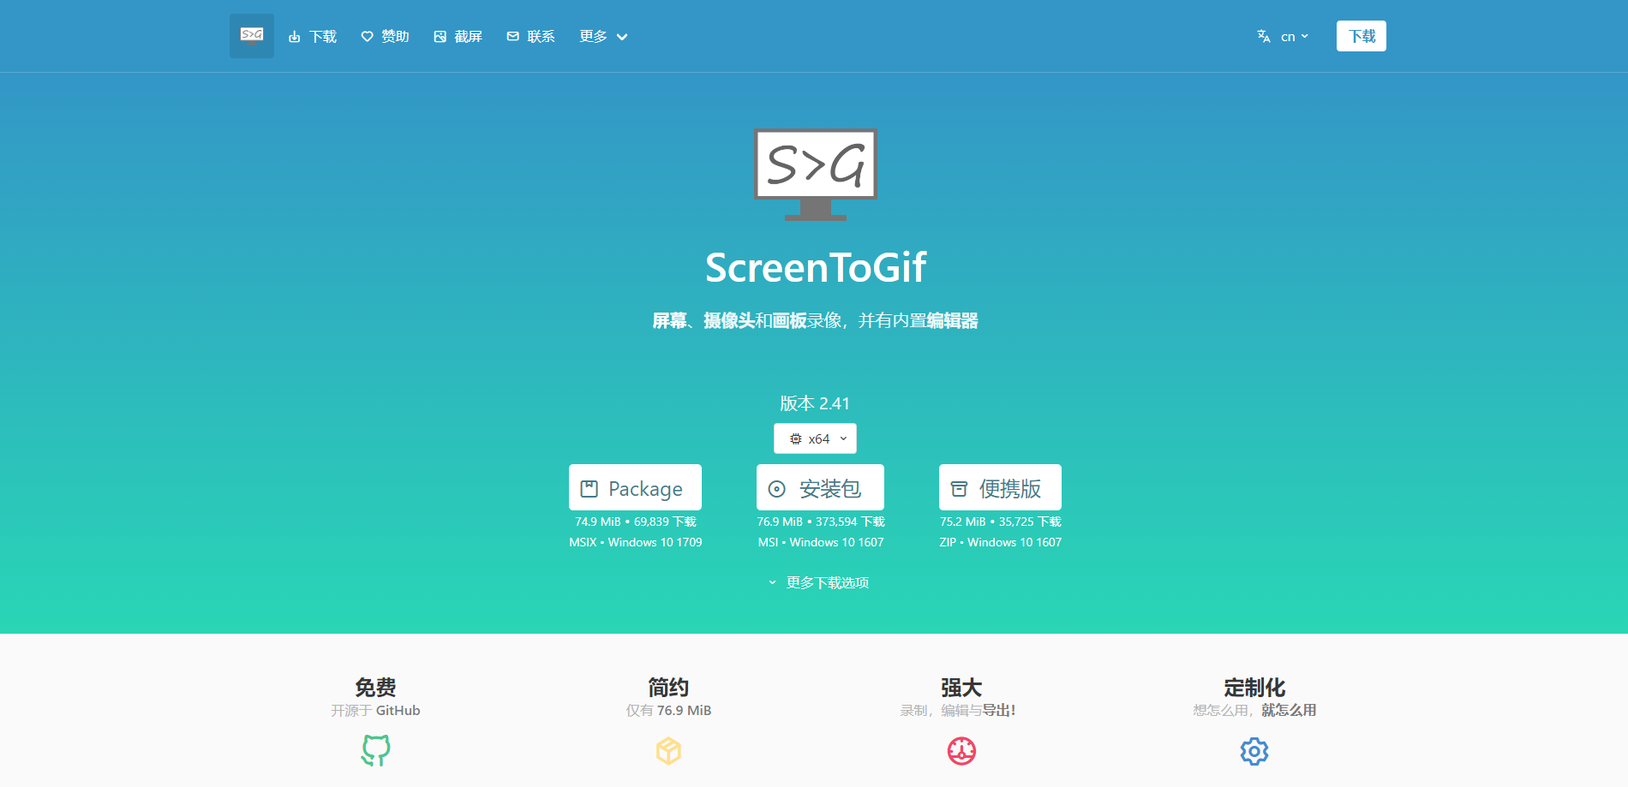Click text MSIX • Windows 10 1709
The width and height of the screenshot is (1628, 787).
pyautogui.click(x=635, y=542)
